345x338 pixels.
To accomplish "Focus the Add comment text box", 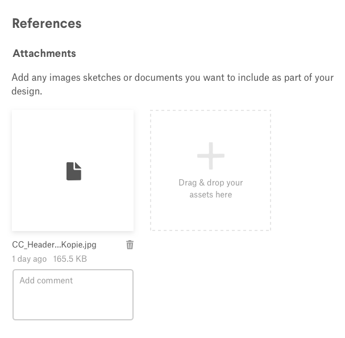I will point(73,295).
